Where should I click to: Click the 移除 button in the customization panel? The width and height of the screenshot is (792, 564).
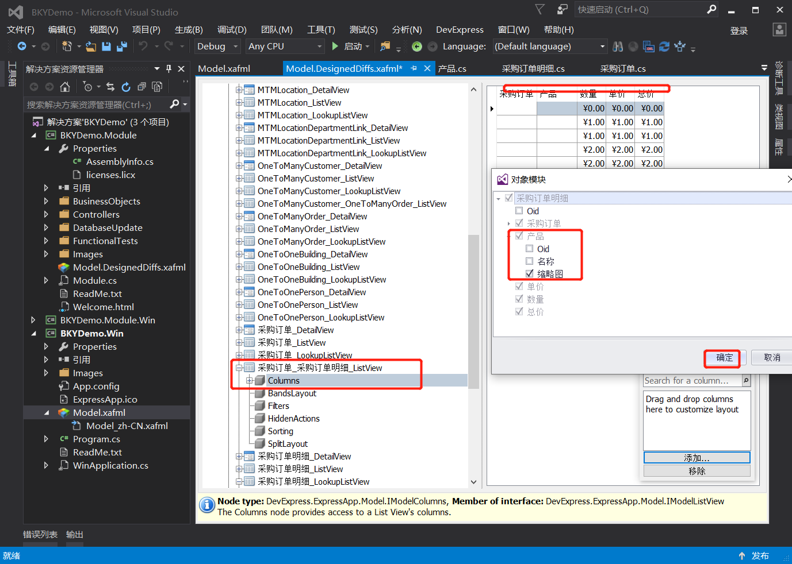pyautogui.click(x=697, y=471)
